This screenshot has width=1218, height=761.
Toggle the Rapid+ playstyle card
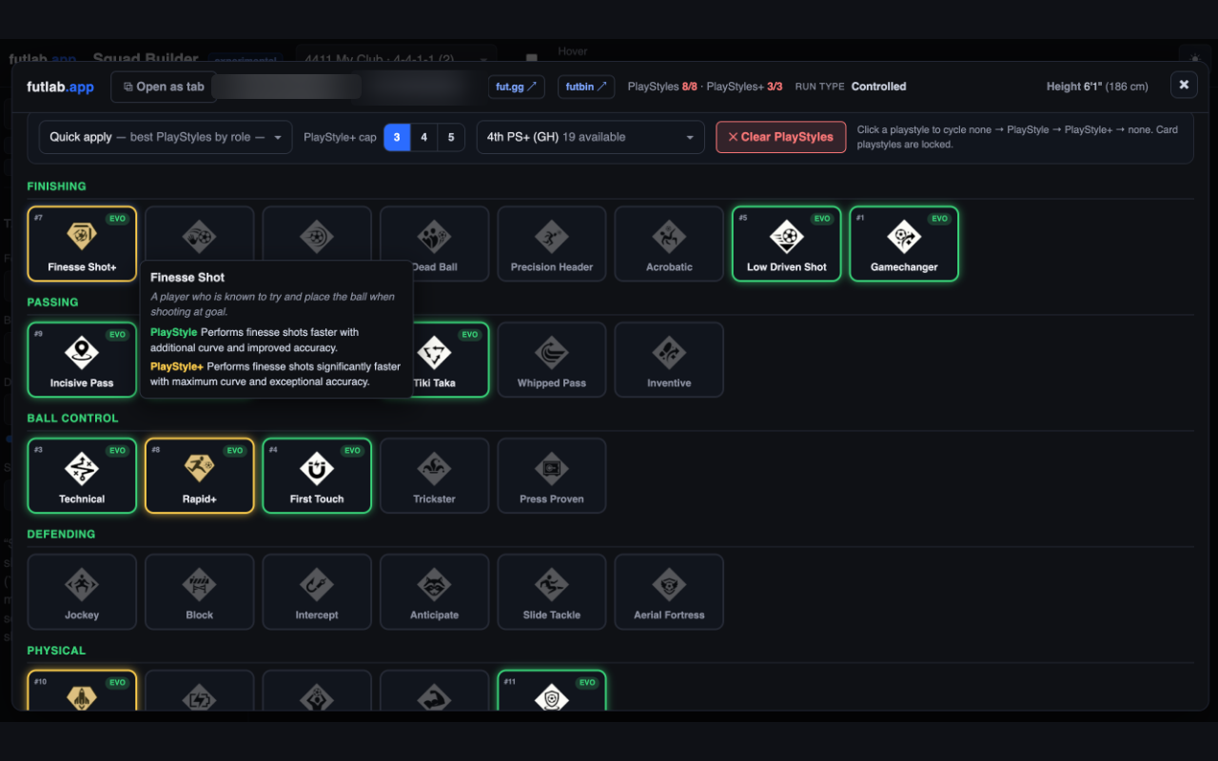(x=200, y=476)
